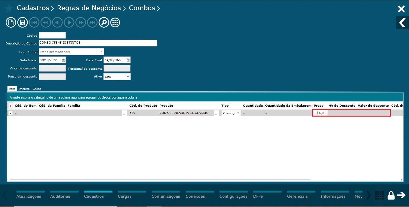Open Cargas menu
This screenshot has height=207, width=409.
(x=125, y=196)
